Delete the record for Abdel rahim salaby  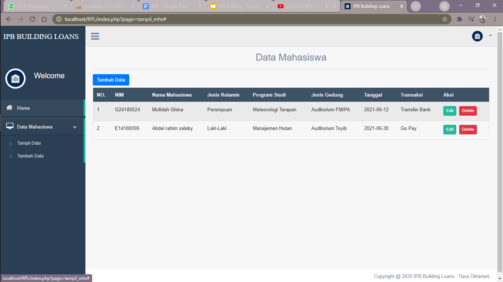(468, 129)
